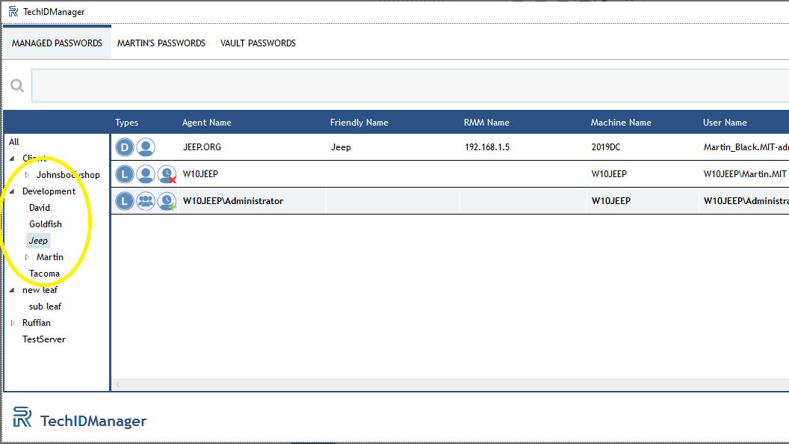Switch to Martin's Passwords tab

161,43
